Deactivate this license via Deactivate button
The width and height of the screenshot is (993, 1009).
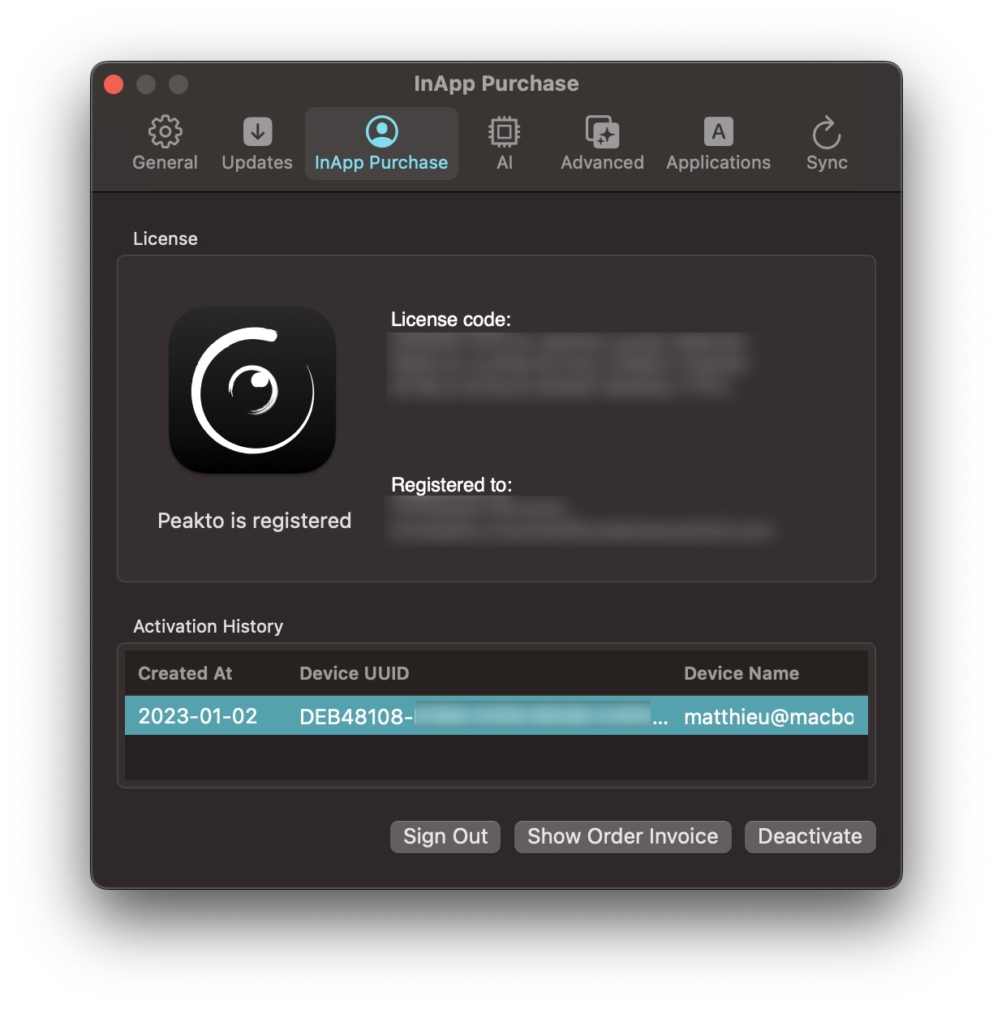tap(810, 836)
